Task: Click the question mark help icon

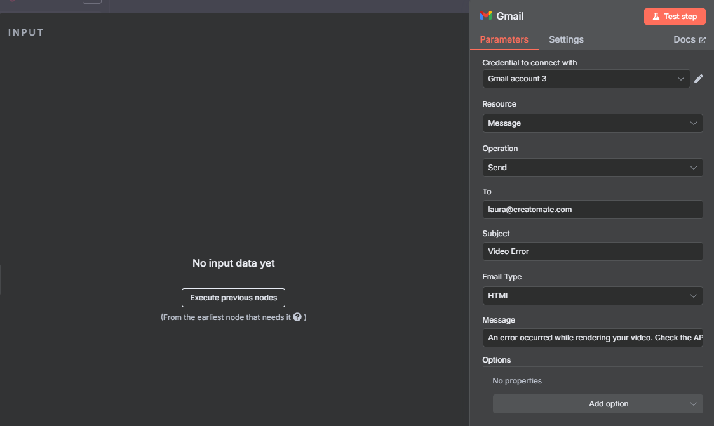Action: pyautogui.click(x=297, y=317)
